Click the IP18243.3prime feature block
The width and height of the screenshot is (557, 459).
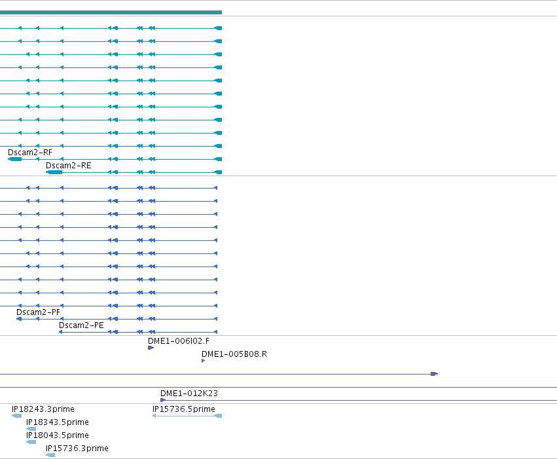pyautogui.click(x=17, y=416)
